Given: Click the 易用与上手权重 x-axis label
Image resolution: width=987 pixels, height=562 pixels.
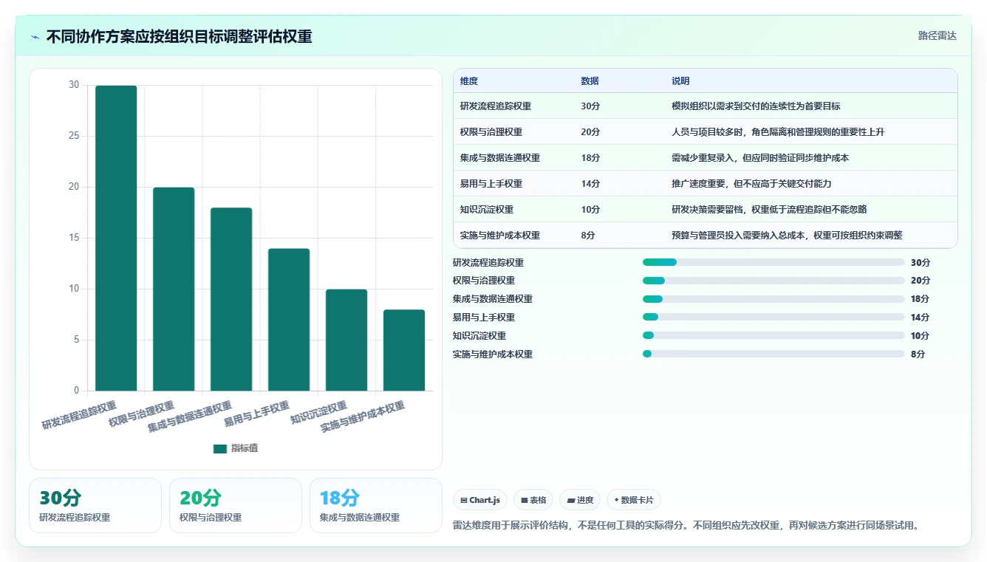Looking at the screenshot, I should pyautogui.click(x=257, y=415).
